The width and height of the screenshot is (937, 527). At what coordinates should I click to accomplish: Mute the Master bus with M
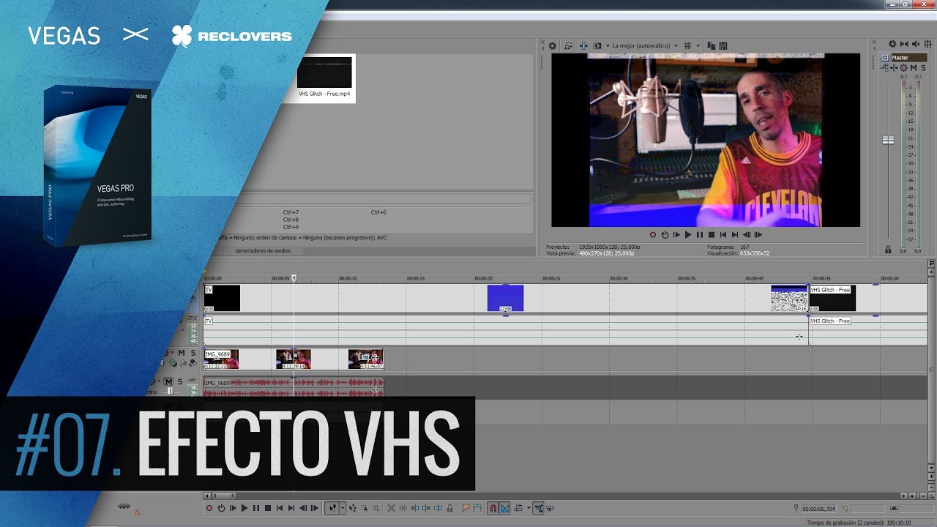point(914,68)
